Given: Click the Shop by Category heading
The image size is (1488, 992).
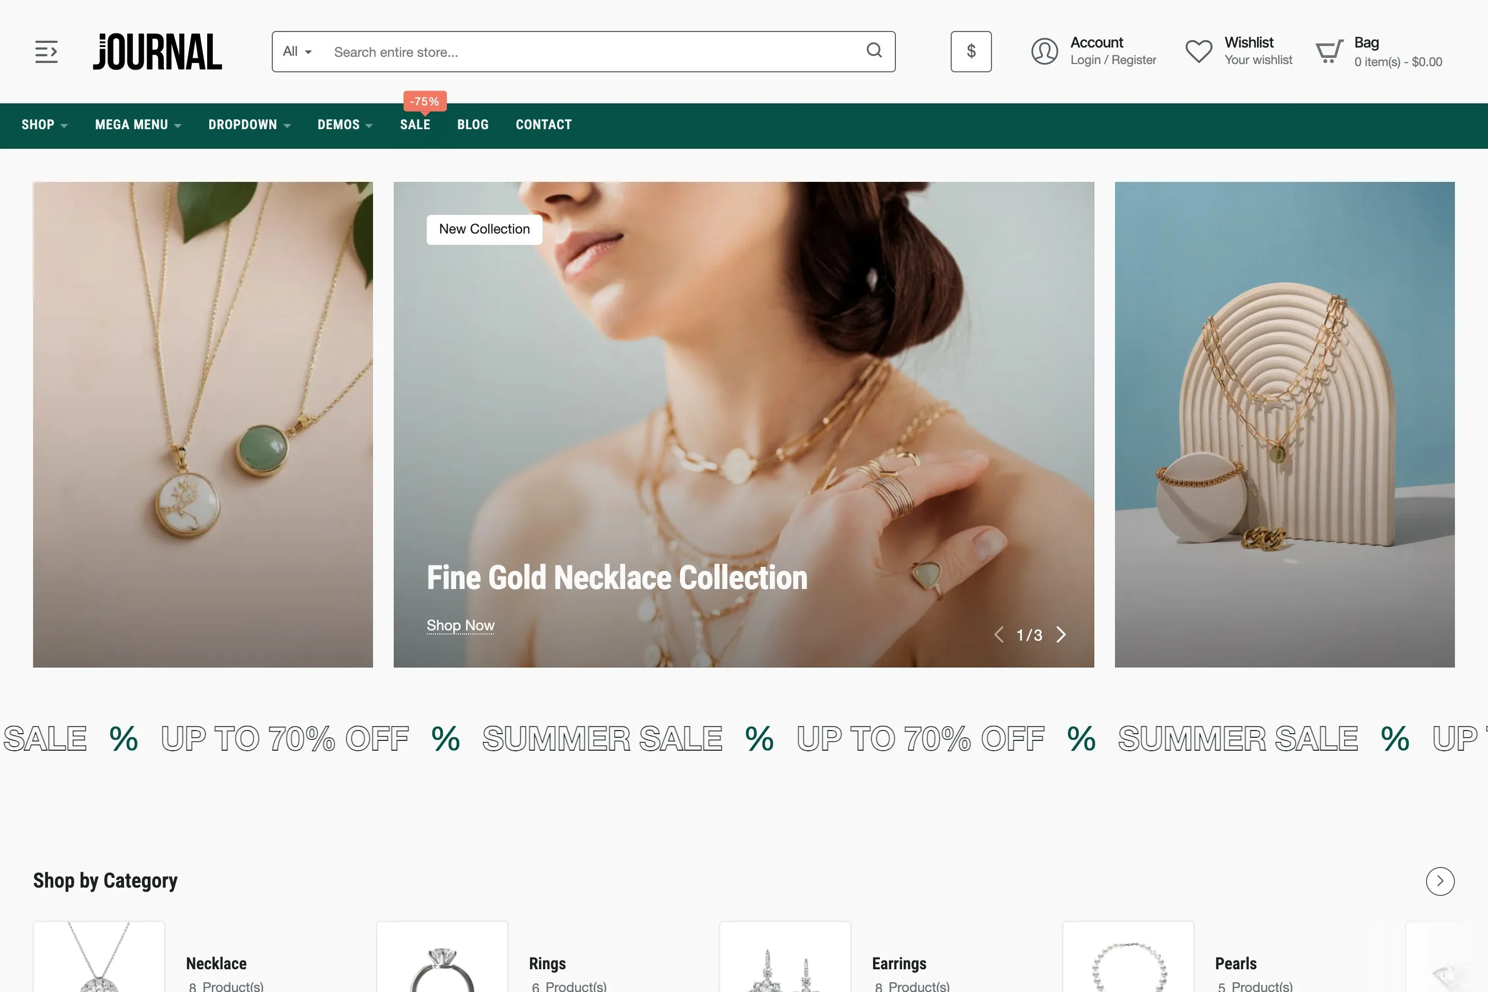Looking at the screenshot, I should tap(105, 880).
